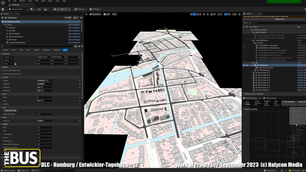
Task: Switch to the World Settings tab
Action: [271, 98]
